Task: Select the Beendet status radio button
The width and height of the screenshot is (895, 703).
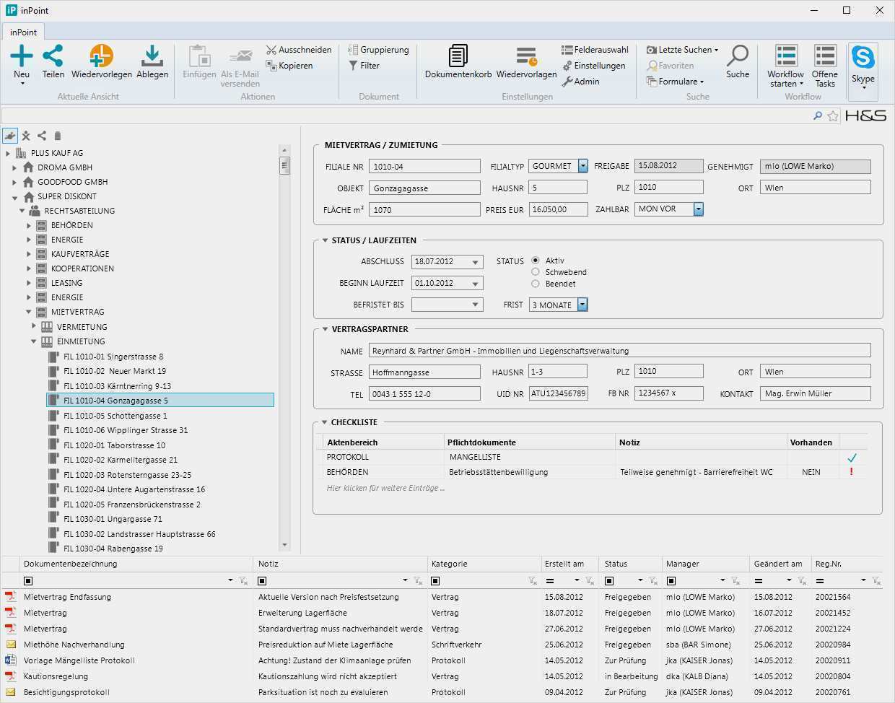Action: point(536,284)
